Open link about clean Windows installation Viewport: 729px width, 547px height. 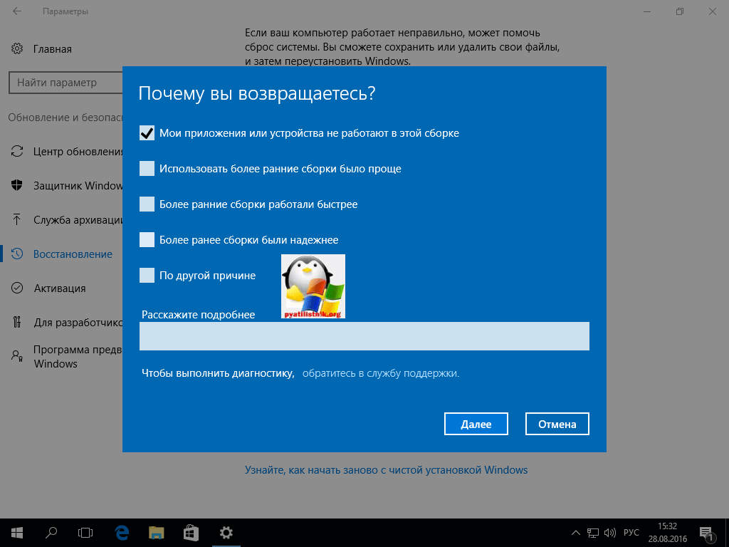386,470
